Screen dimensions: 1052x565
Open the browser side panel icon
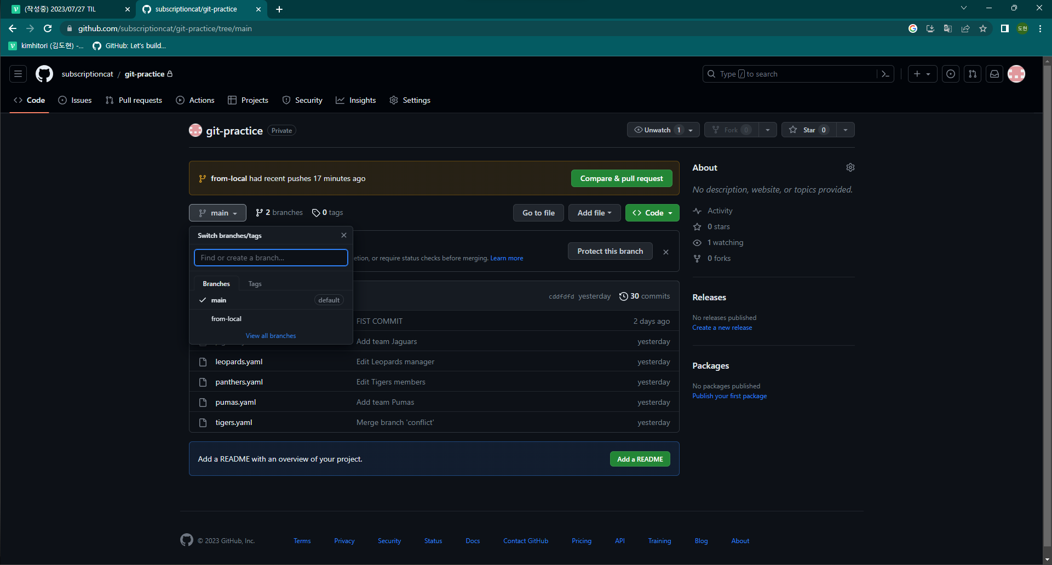coord(1004,28)
